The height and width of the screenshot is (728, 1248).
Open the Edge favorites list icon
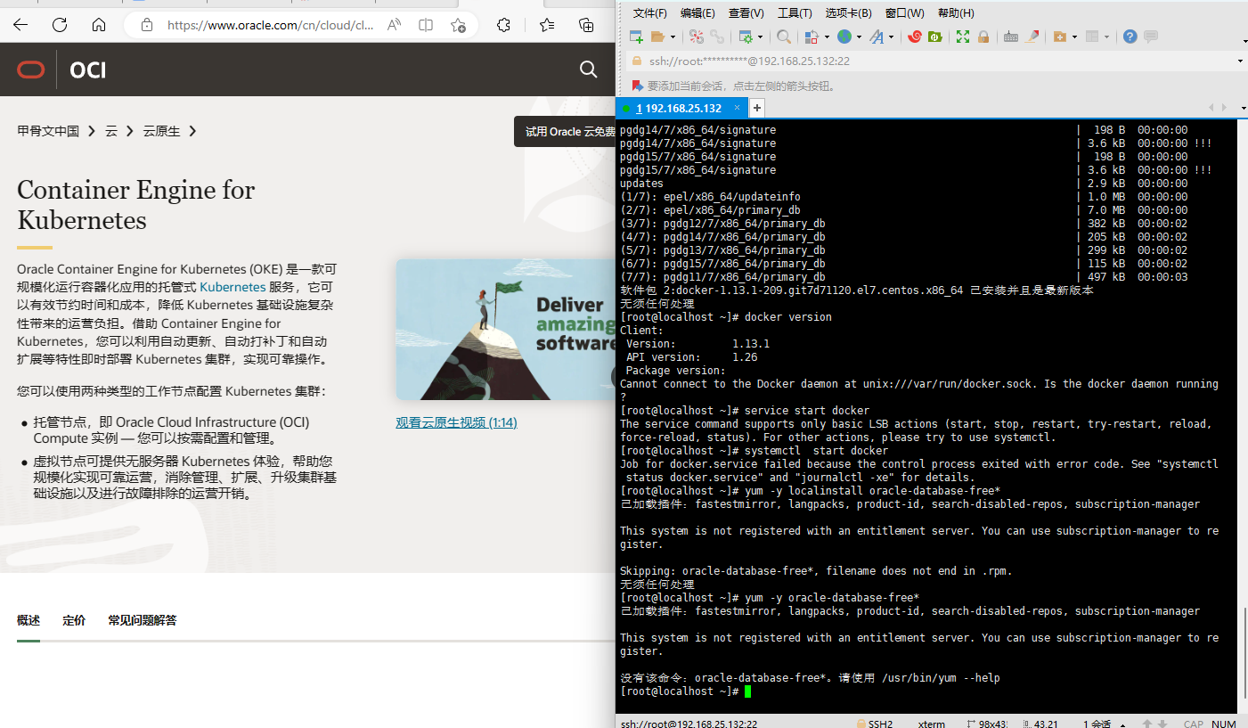(x=547, y=25)
